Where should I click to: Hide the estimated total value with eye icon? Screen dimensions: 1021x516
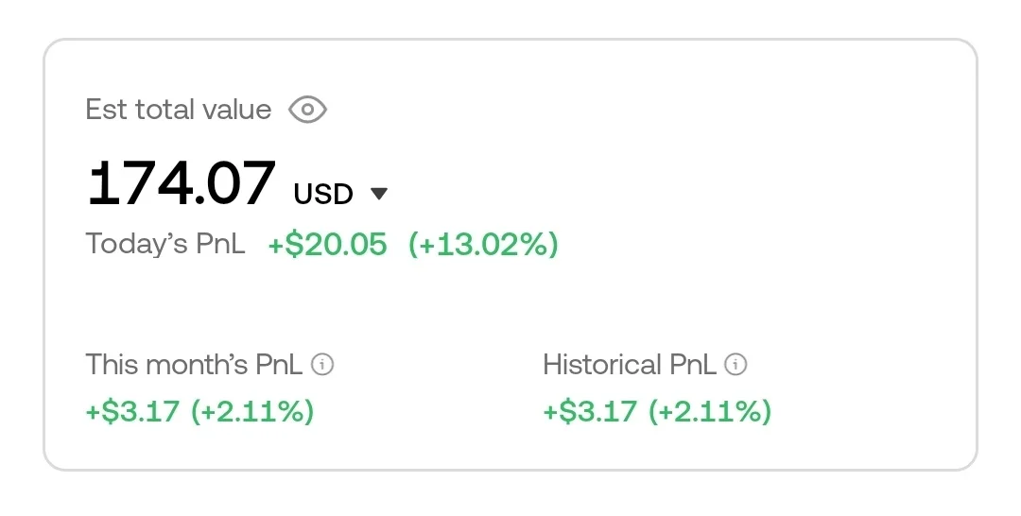(307, 110)
